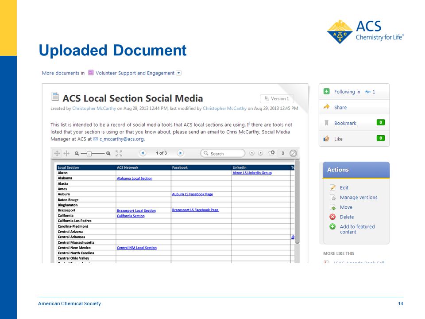Bookmark this document
425x319 pixels.
(345, 123)
